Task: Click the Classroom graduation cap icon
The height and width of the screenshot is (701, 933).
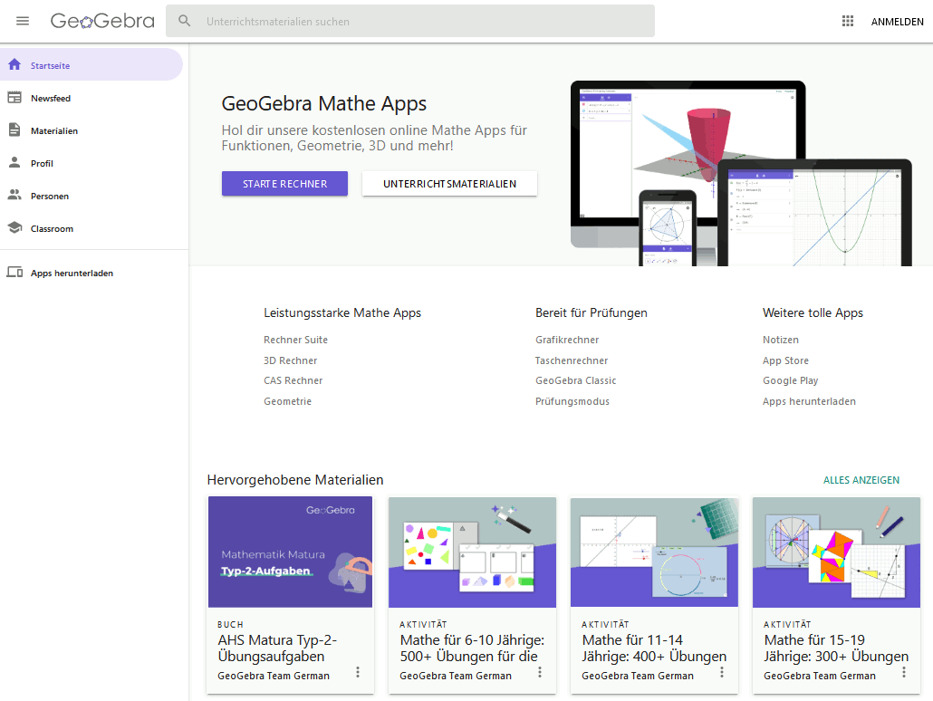Action: click(x=14, y=228)
